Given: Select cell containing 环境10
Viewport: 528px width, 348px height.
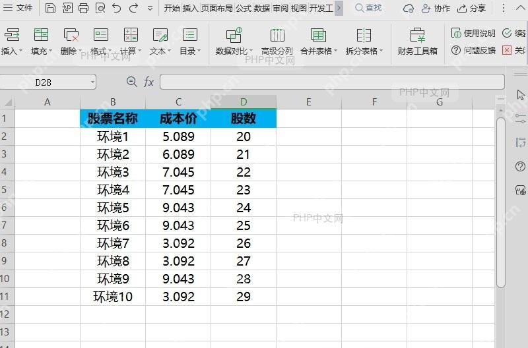Looking at the screenshot, I should tap(113, 297).
